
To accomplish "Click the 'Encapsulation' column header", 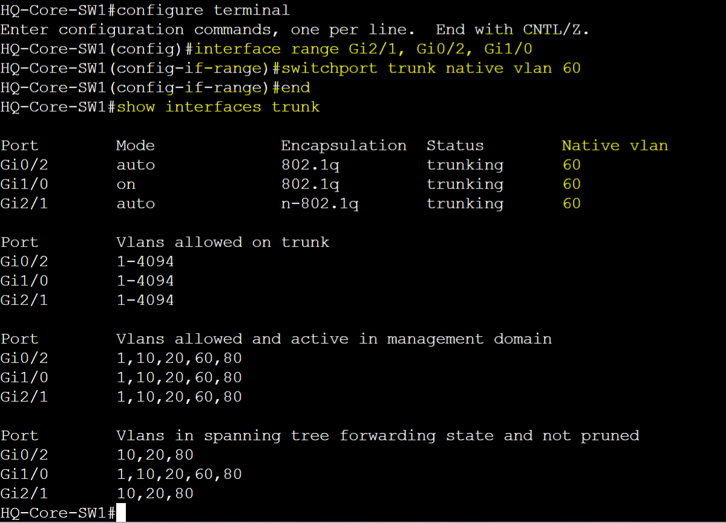I will 344,146.
